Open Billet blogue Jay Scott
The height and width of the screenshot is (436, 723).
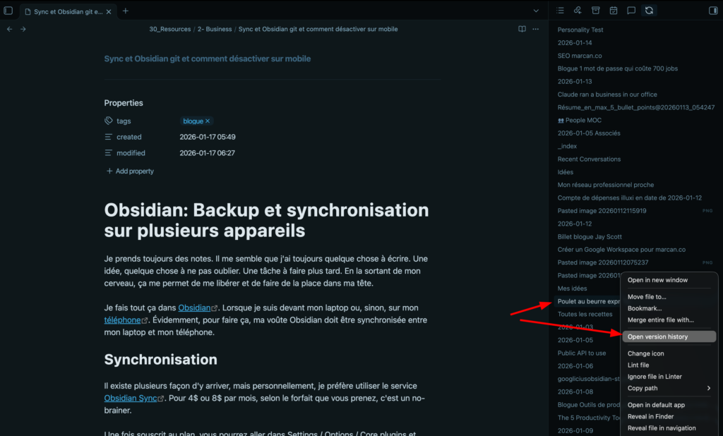pyautogui.click(x=590, y=236)
